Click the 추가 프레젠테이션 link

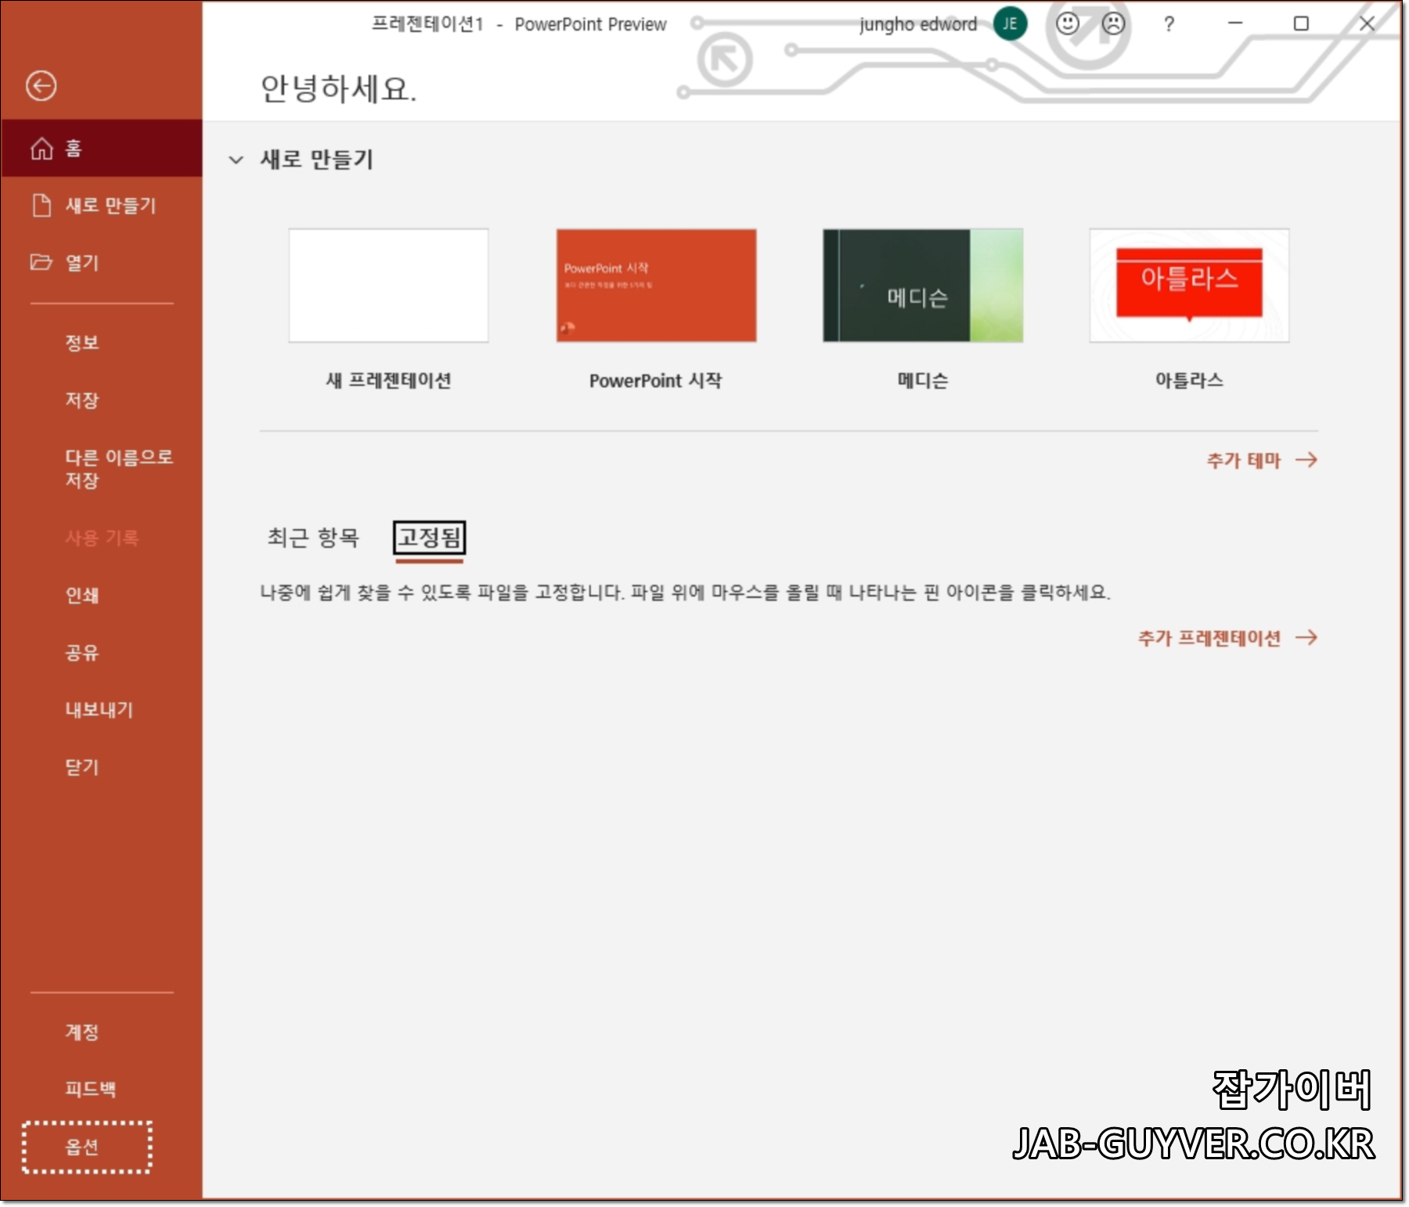[x=1227, y=638]
